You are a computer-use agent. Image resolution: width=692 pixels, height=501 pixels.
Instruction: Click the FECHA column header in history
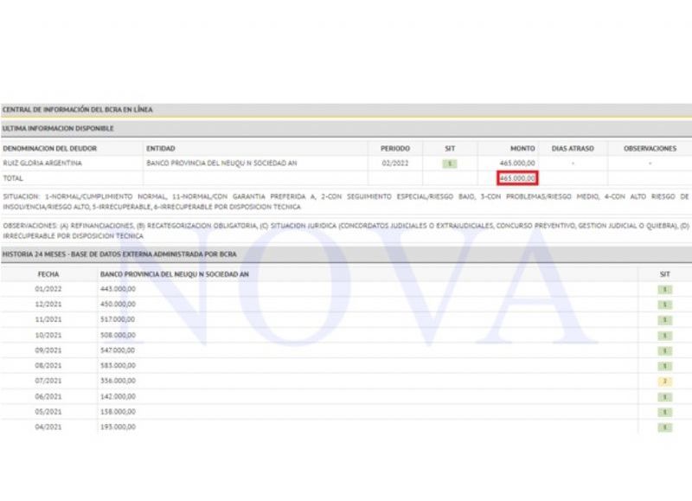48,273
